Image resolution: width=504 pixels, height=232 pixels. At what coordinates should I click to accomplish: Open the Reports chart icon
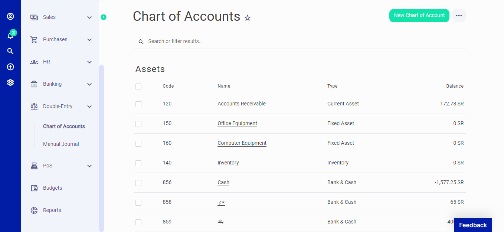coord(34,210)
